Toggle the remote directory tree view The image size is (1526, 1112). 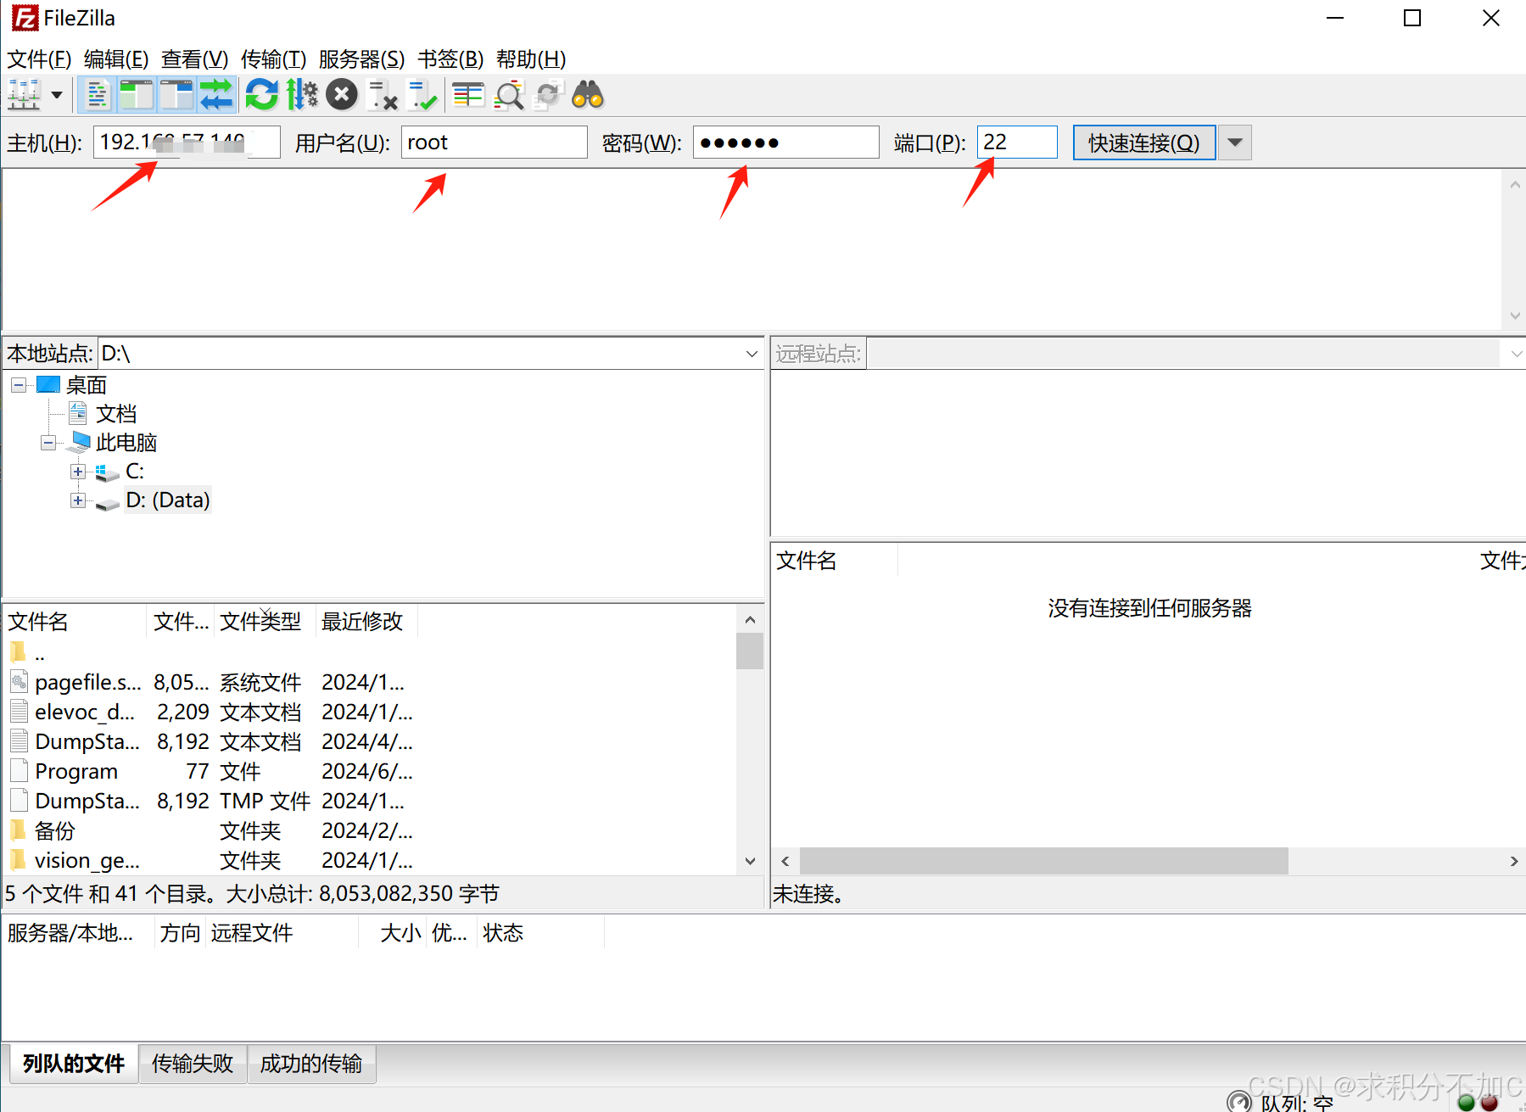click(176, 95)
